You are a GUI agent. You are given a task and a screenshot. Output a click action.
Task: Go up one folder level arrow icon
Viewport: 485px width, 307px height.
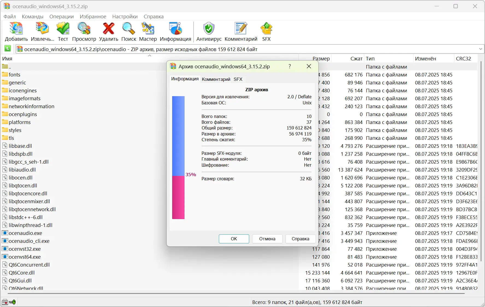[x=8, y=49]
